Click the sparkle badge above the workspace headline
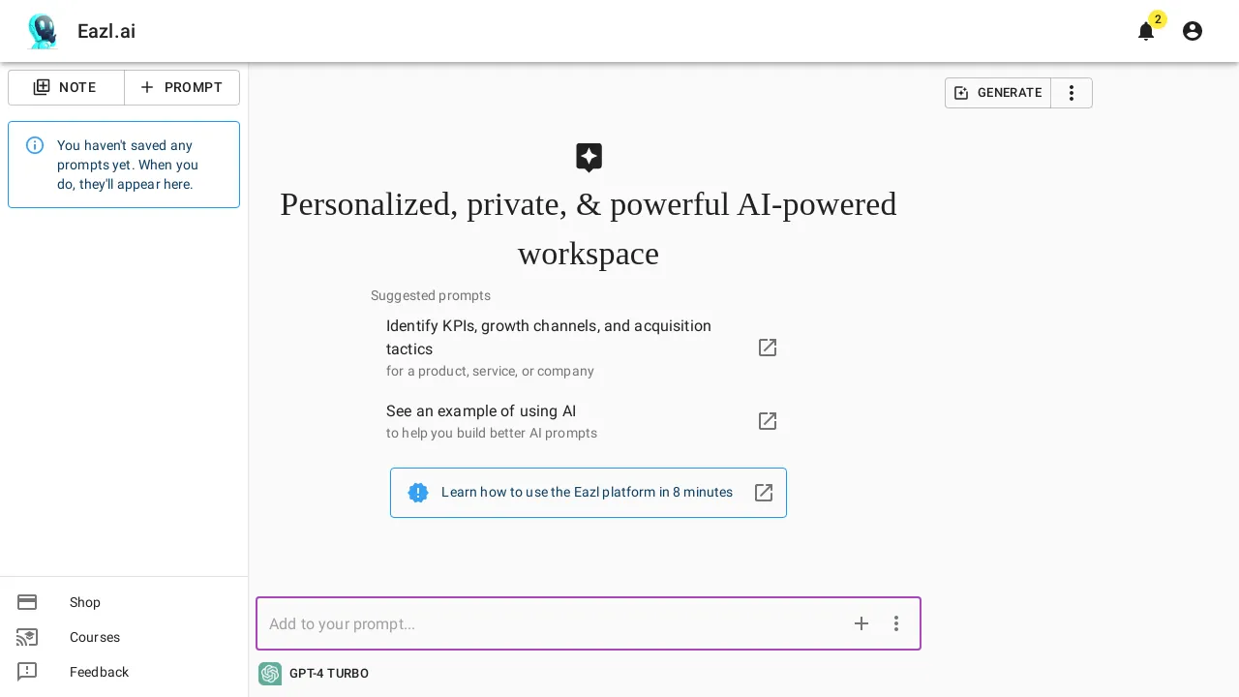The height and width of the screenshot is (697, 1239). 589,158
